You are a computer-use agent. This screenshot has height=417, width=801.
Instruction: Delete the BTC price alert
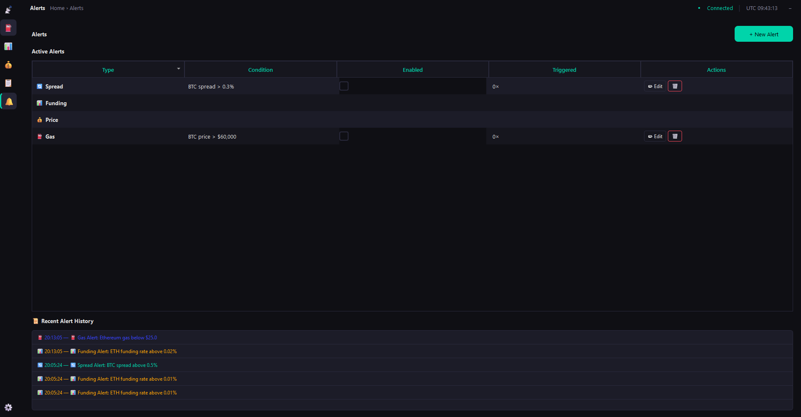point(675,136)
